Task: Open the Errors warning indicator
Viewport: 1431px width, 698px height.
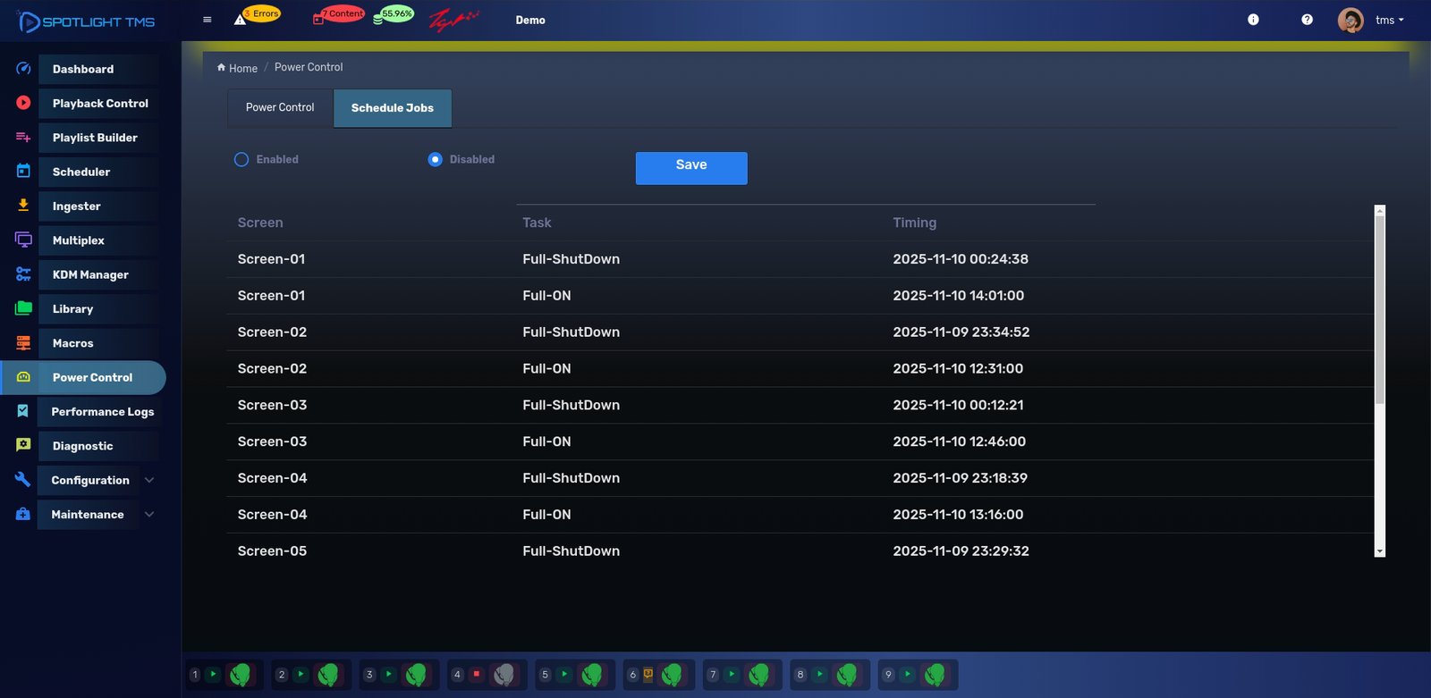Action: coord(258,15)
